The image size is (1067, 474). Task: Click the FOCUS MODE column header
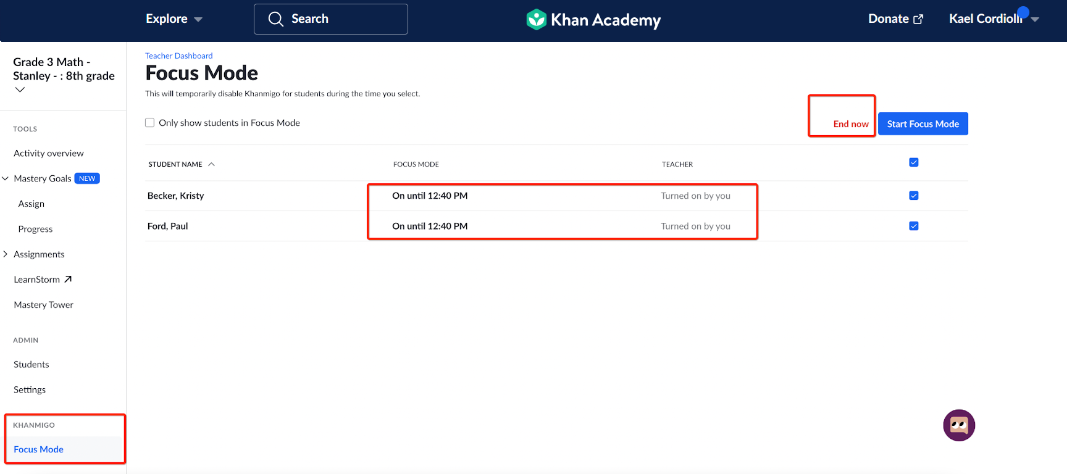pos(416,164)
